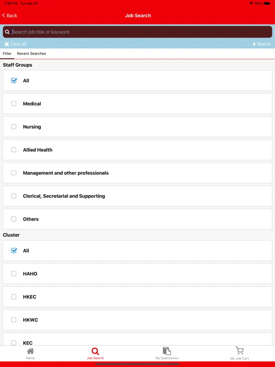The height and width of the screenshot is (367, 275).
Task: Click the HKEC label text
Action: pos(30,297)
